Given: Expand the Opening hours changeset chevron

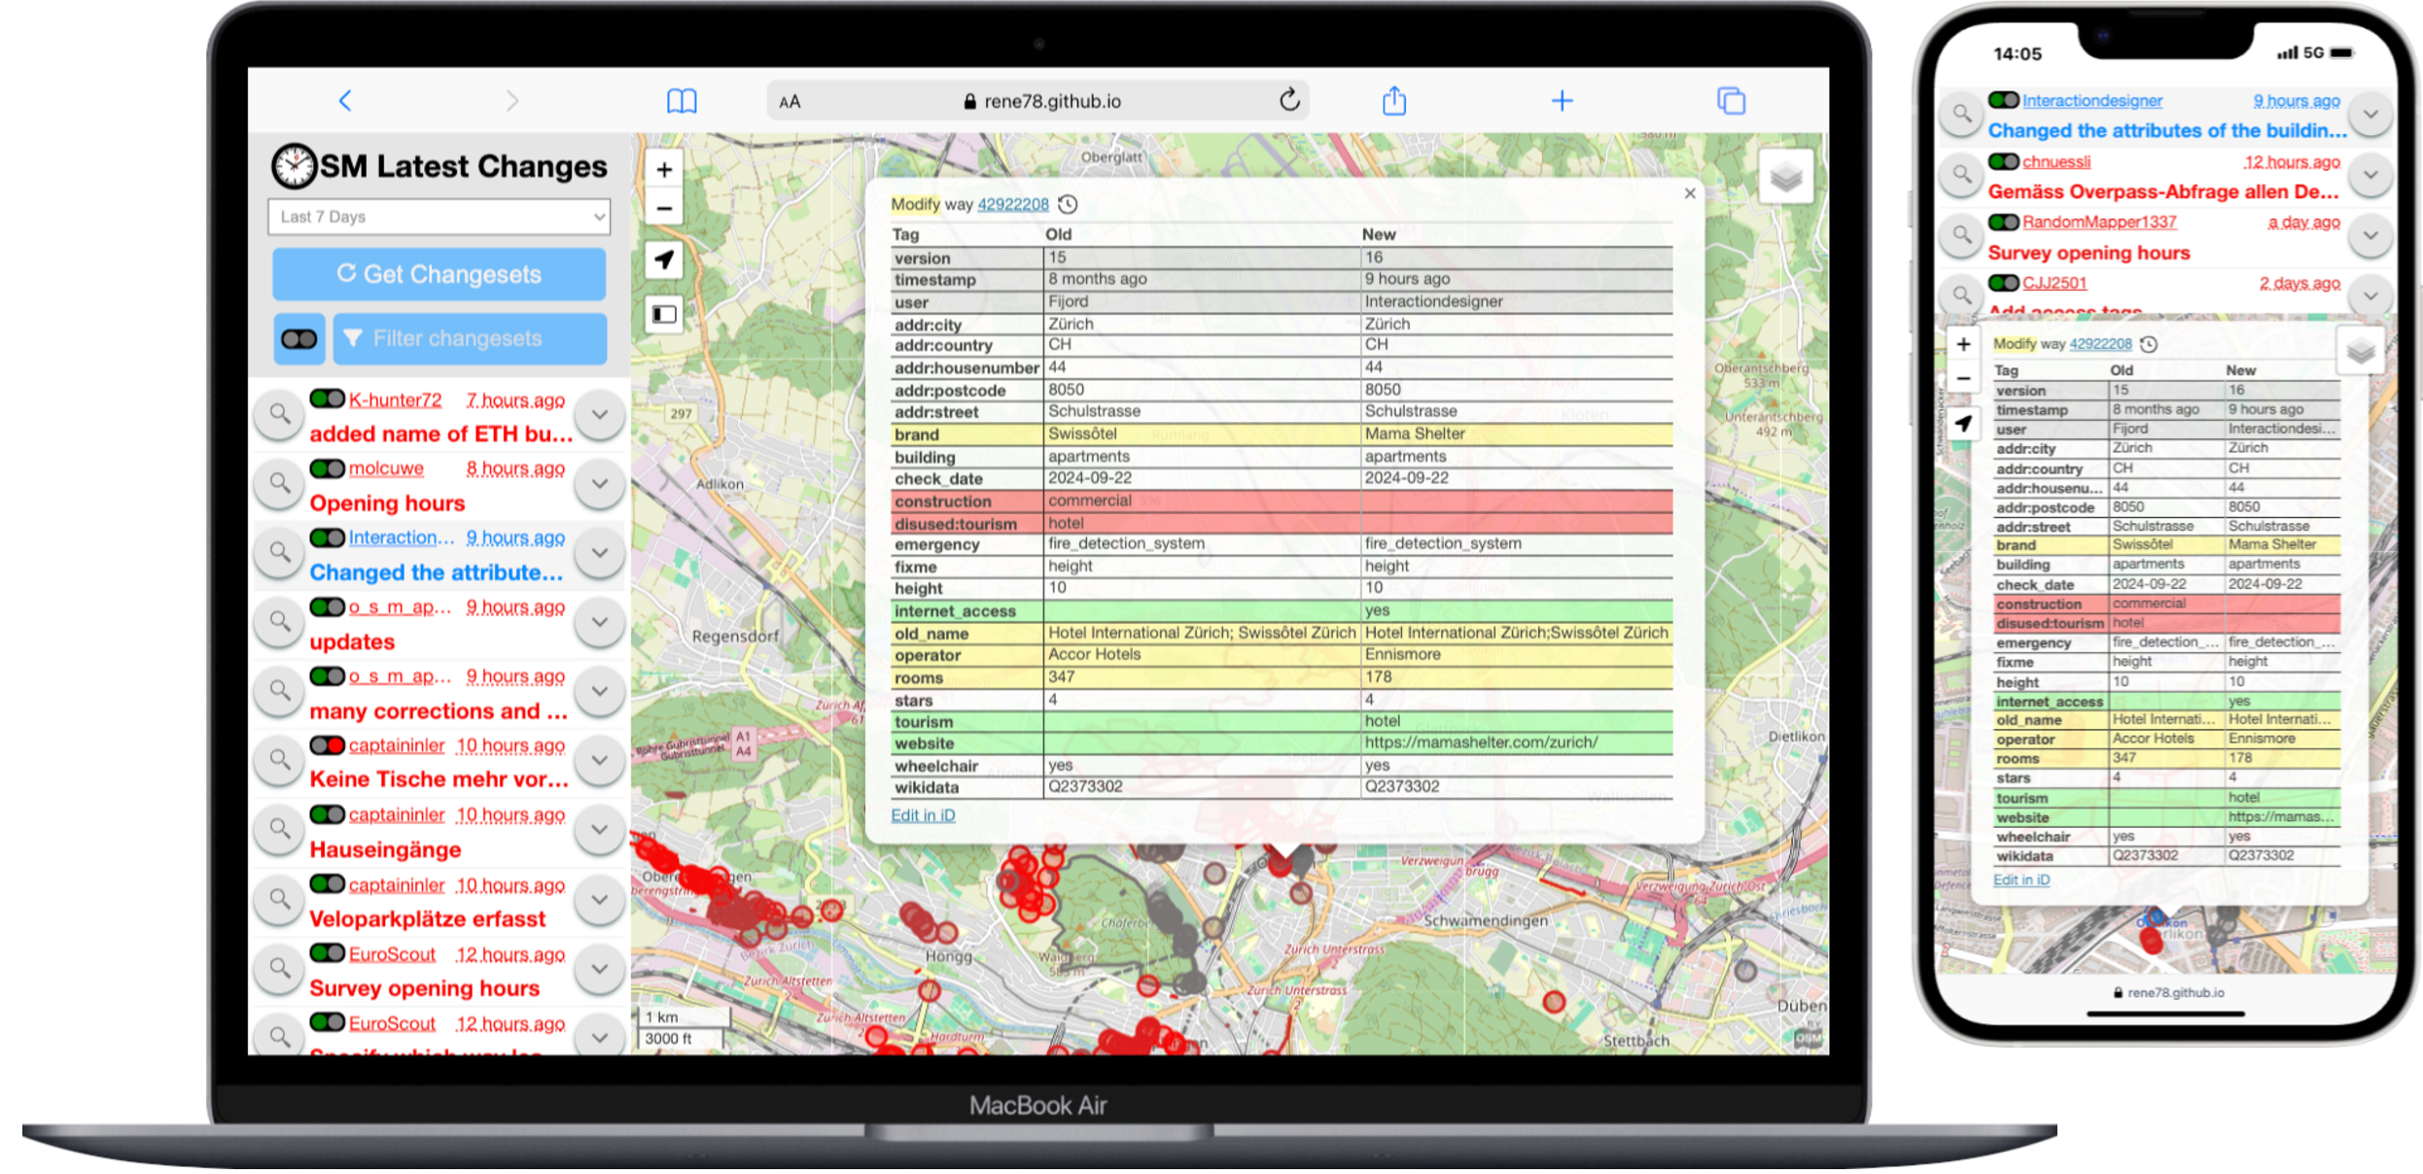Looking at the screenshot, I should (x=600, y=483).
